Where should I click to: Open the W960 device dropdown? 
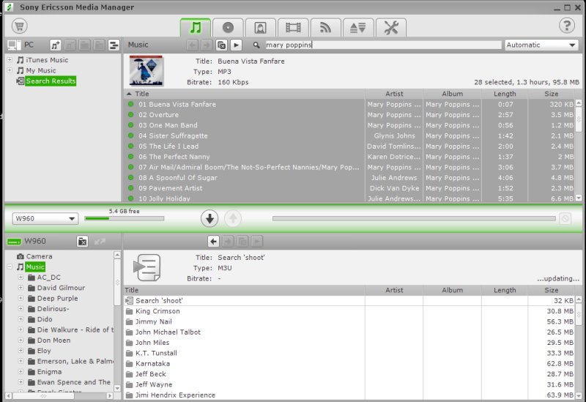point(45,218)
